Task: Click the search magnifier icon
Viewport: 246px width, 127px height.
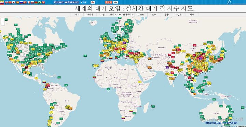Action: [229, 2]
